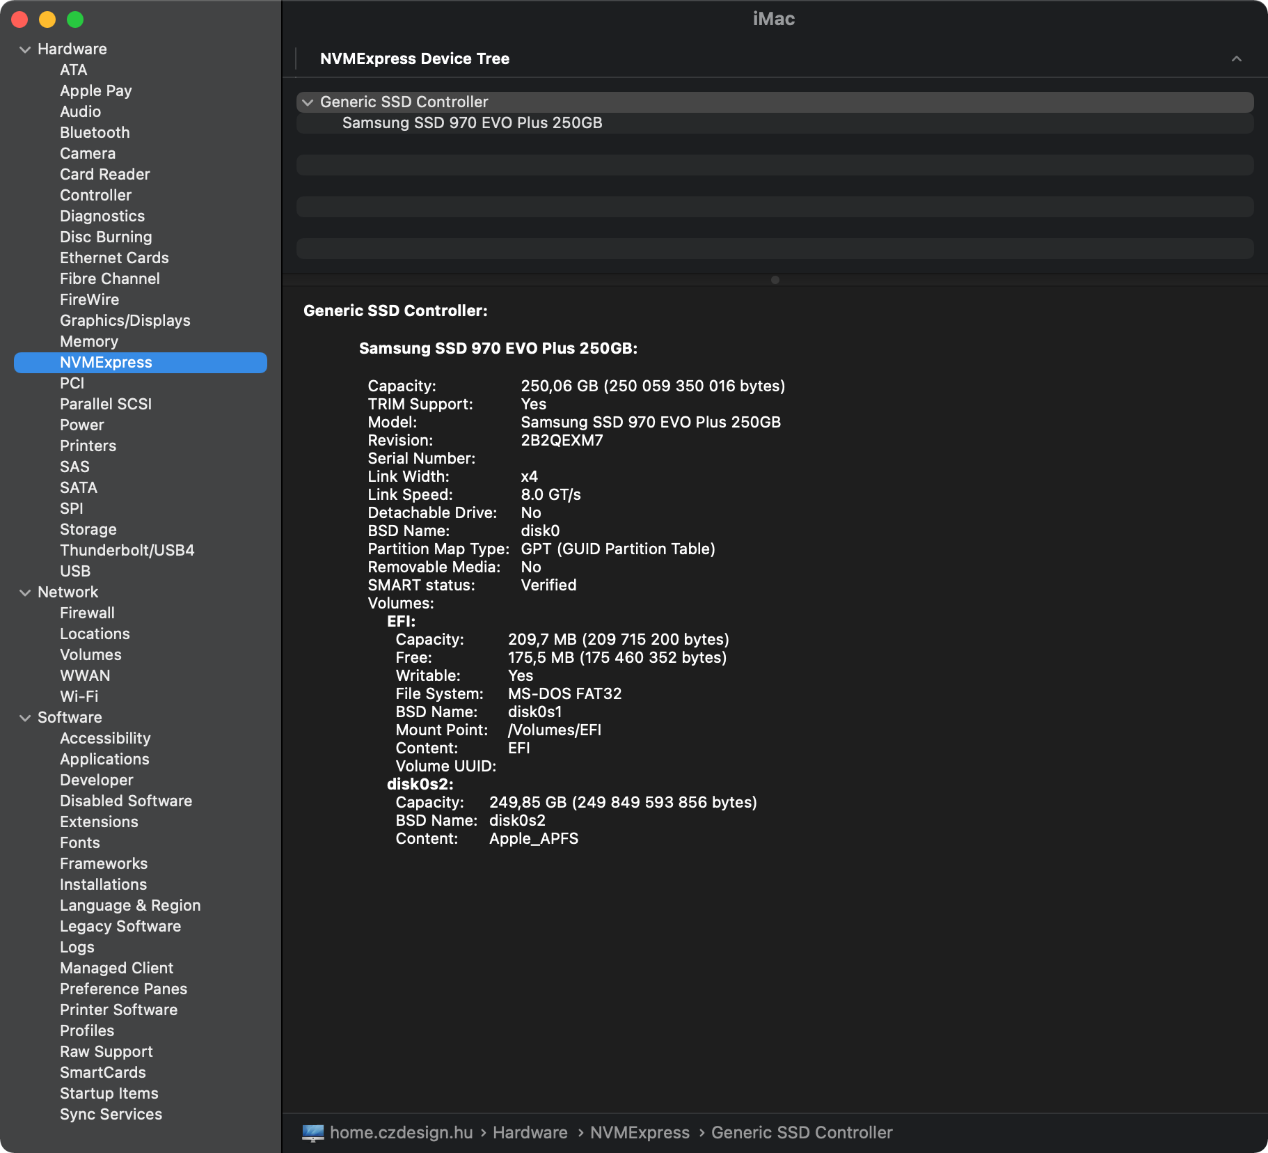Open Developer in the sidebar
The height and width of the screenshot is (1153, 1268).
pos(97,781)
